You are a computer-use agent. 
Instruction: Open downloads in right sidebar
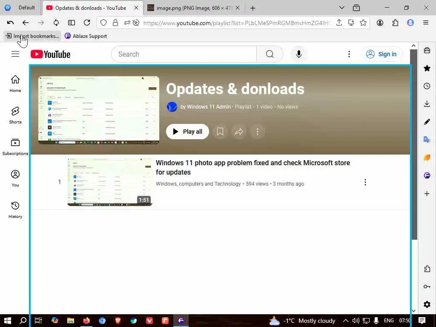tap(427, 104)
